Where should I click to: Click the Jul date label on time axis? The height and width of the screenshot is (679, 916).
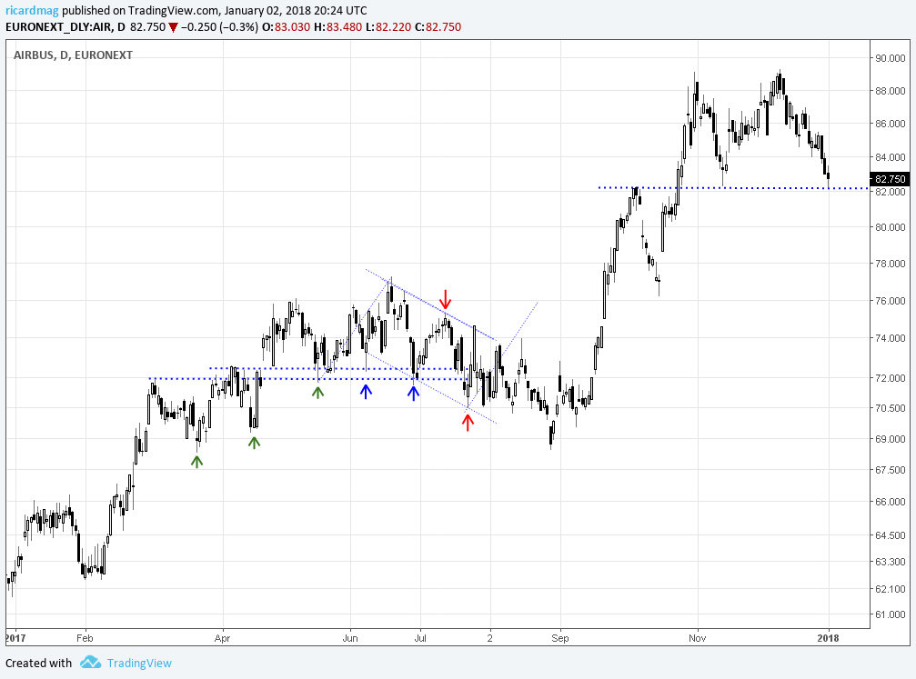coord(420,638)
